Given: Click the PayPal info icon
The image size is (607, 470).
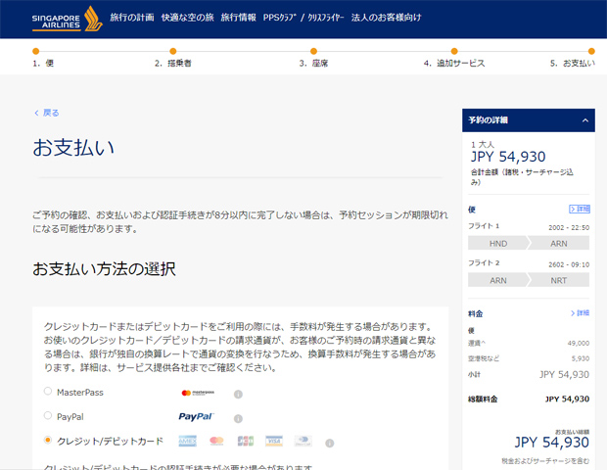Looking at the screenshot, I should coord(238,417).
